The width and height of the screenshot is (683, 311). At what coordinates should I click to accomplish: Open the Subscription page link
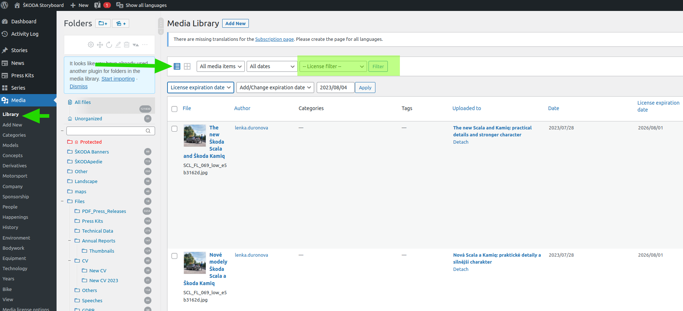click(x=274, y=39)
